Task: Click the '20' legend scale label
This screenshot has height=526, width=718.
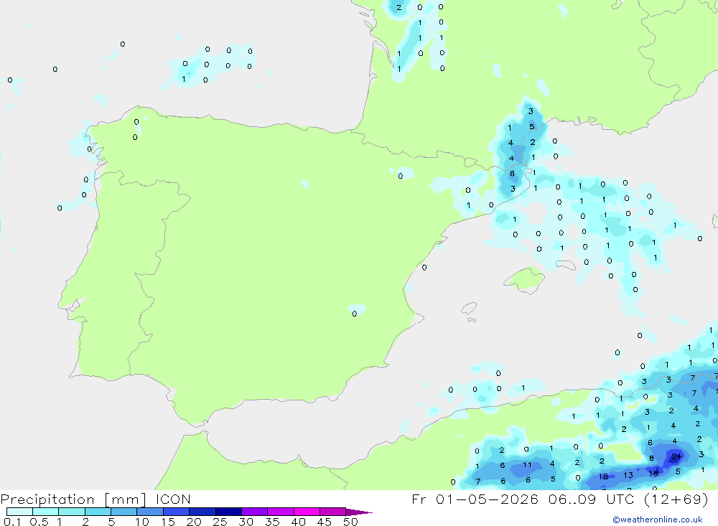Action: [194, 522]
